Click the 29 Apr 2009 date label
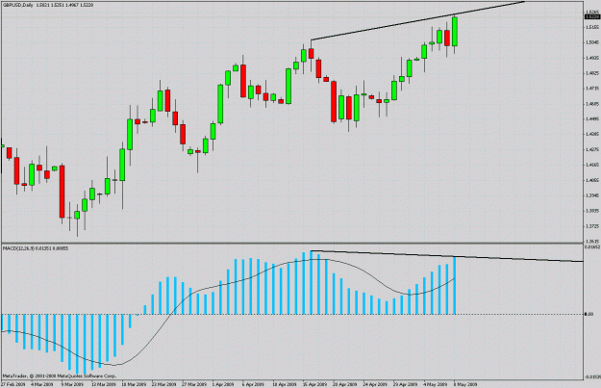The height and width of the screenshot is (388, 601). click(x=405, y=384)
